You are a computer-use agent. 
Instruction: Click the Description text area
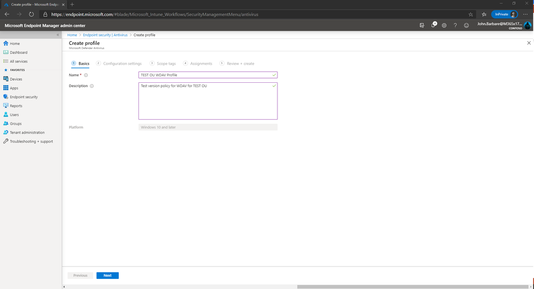pyautogui.click(x=208, y=101)
